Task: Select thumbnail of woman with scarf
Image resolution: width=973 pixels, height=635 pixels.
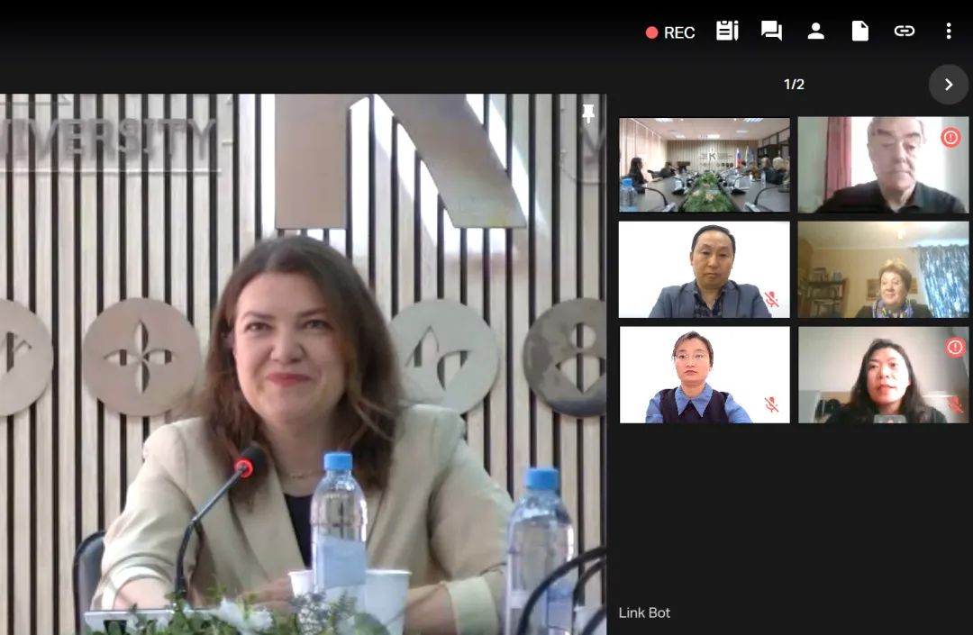Action: coord(883,269)
